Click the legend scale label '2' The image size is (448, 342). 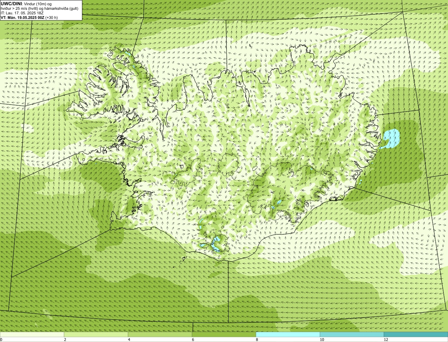(65, 340)
